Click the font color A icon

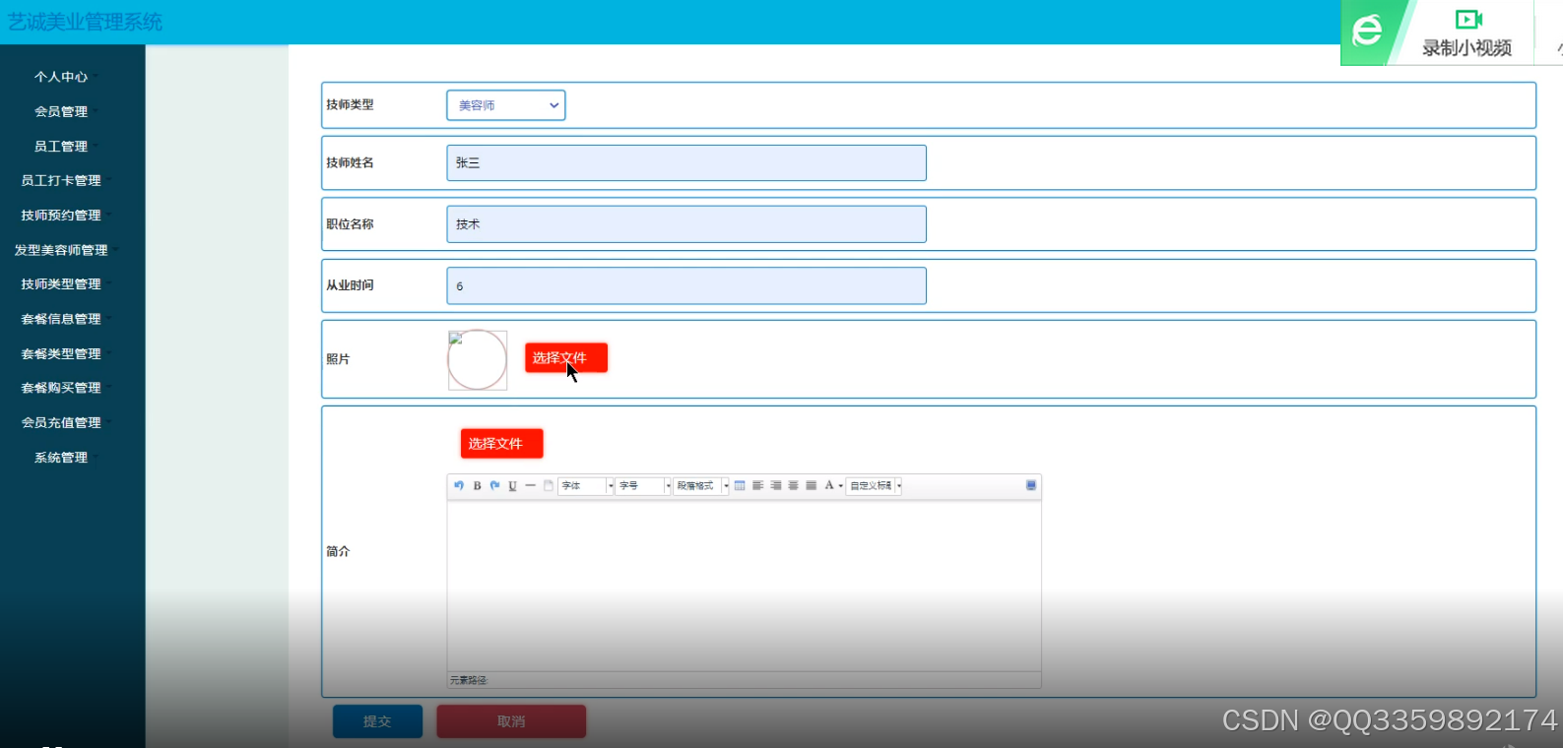[x=829, y=485]
